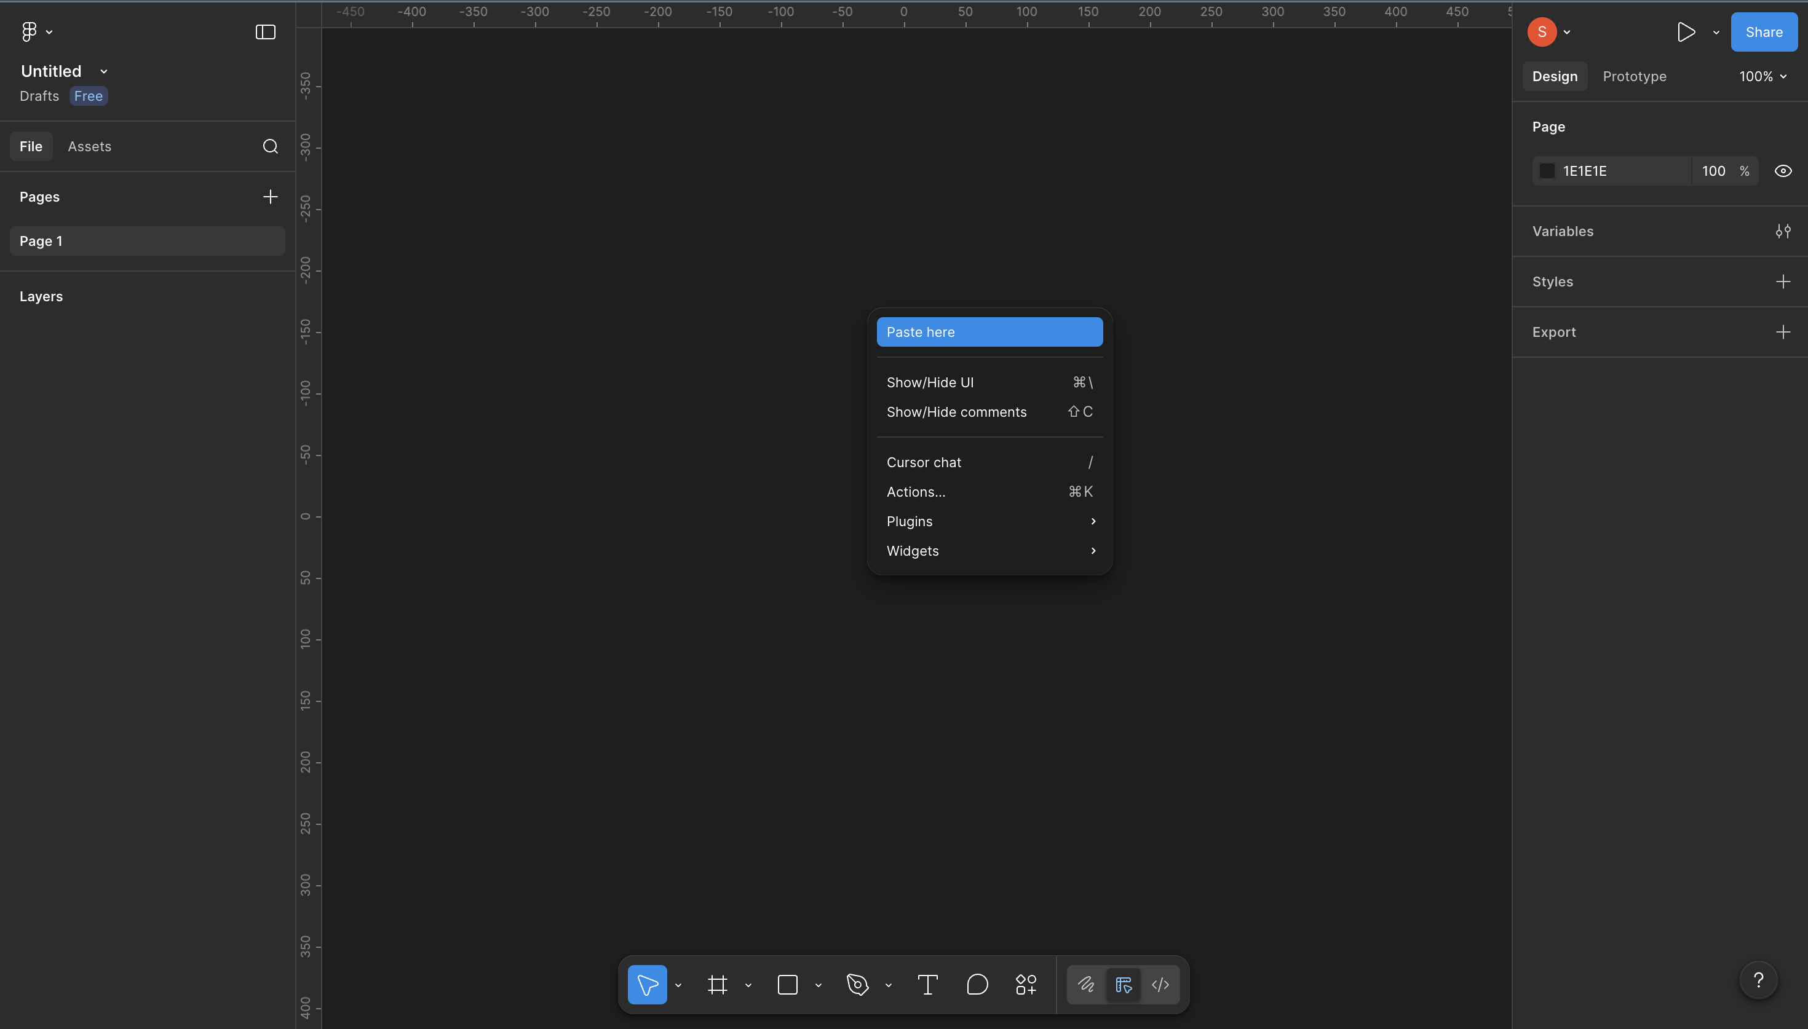Viewport: 1808px width, 1029px height.
Task: Select the Rectangle tool
Action: tap(787, 984)
